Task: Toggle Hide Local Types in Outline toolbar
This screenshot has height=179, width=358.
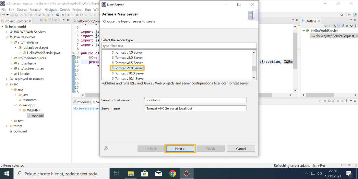Action: 352,26
